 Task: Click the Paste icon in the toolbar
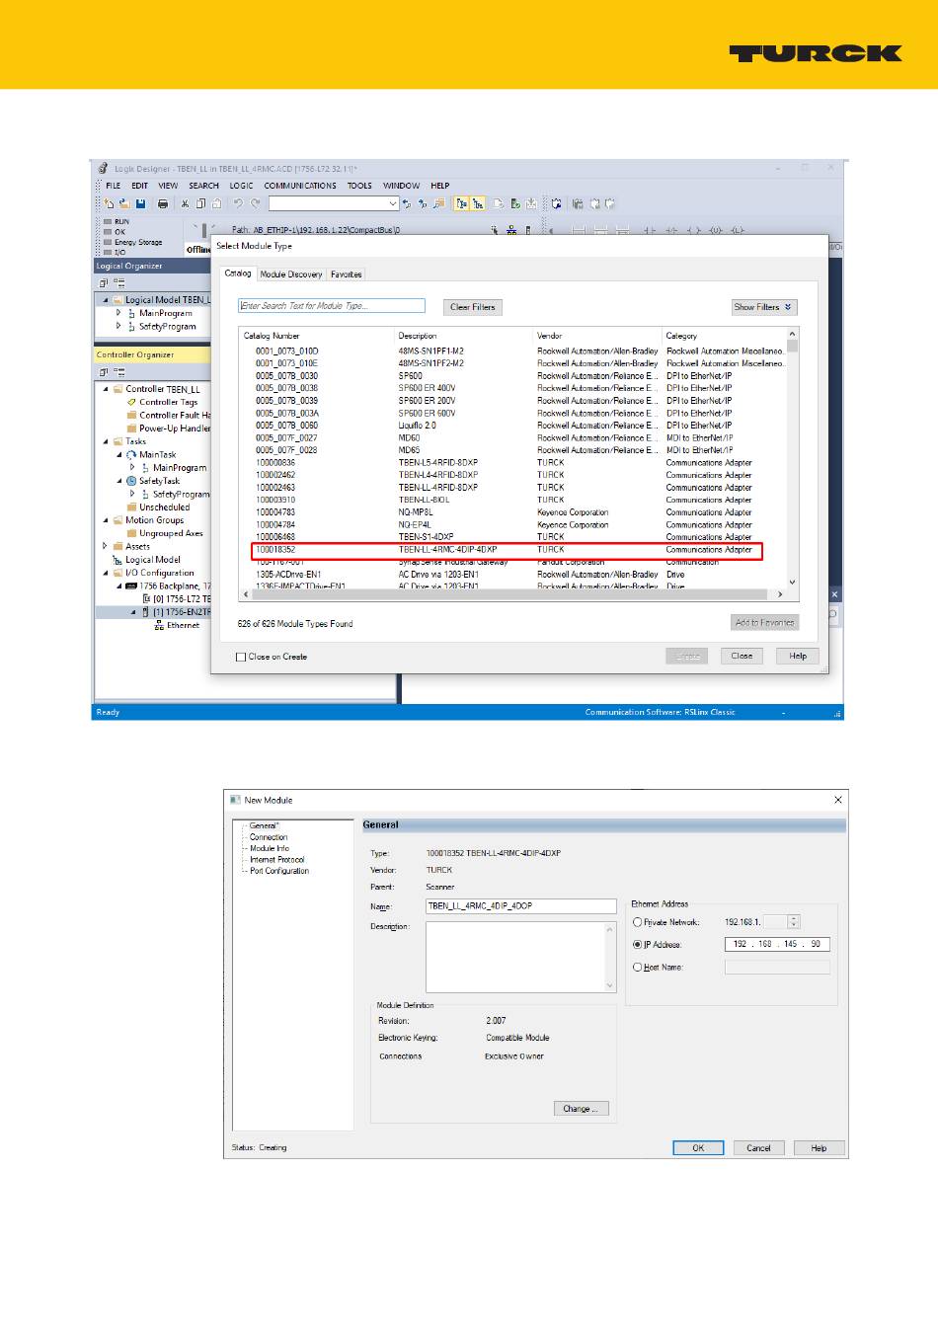tap(217, 203)
